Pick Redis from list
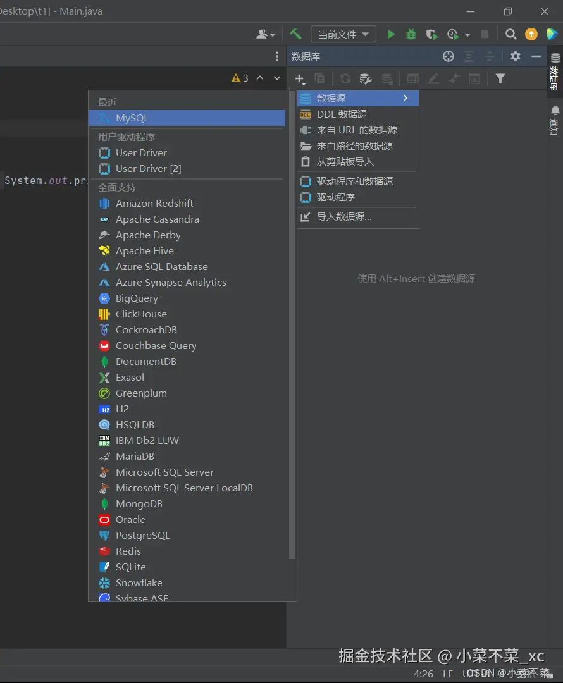Viewport: 563px width, 683px height. tap(187, 551)
